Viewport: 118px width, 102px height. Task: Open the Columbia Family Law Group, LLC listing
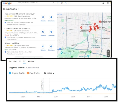(18, 29)
